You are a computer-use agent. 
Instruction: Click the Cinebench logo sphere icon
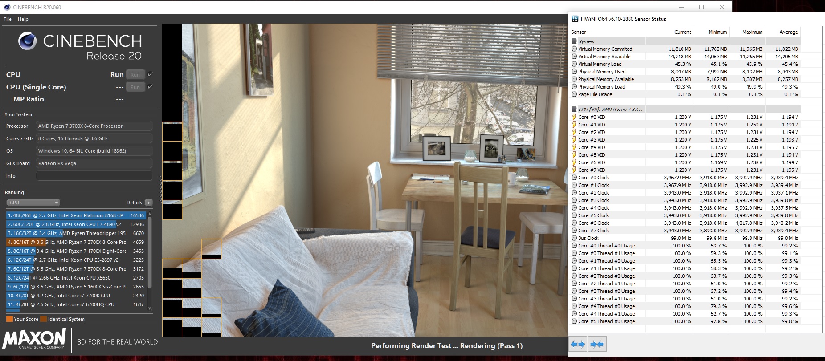pos(28,41)
